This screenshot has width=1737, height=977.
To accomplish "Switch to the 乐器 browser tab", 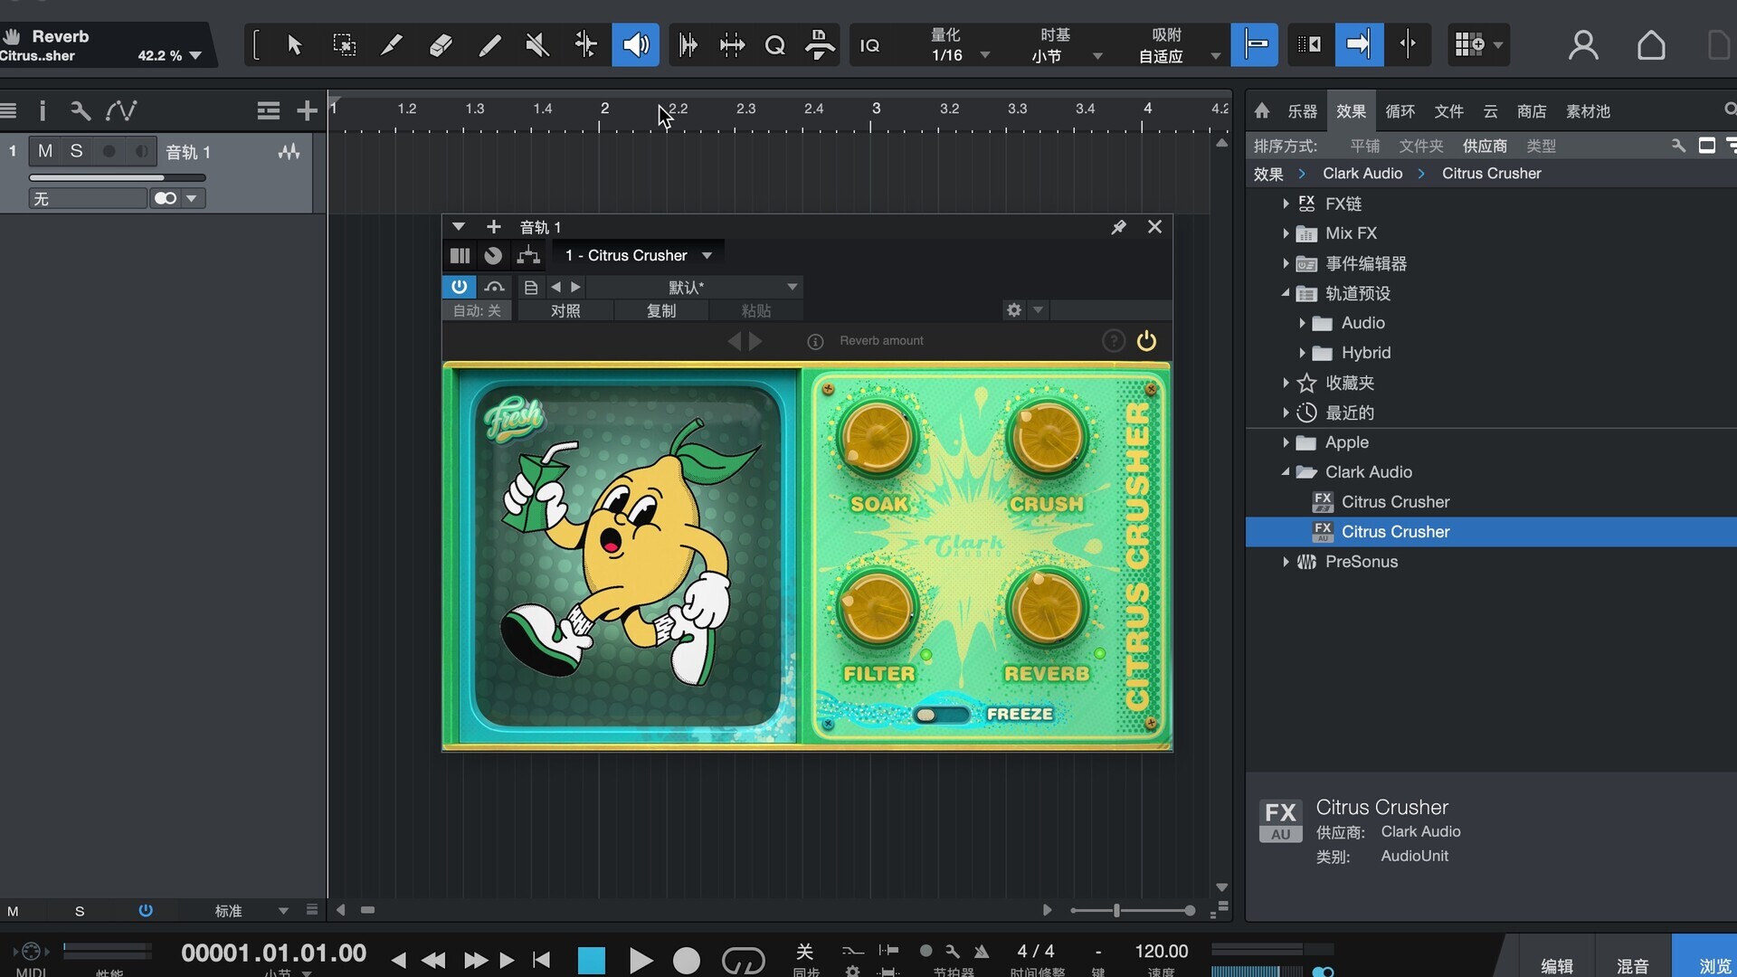I will pyautogui.click(x=1303, y=111).
